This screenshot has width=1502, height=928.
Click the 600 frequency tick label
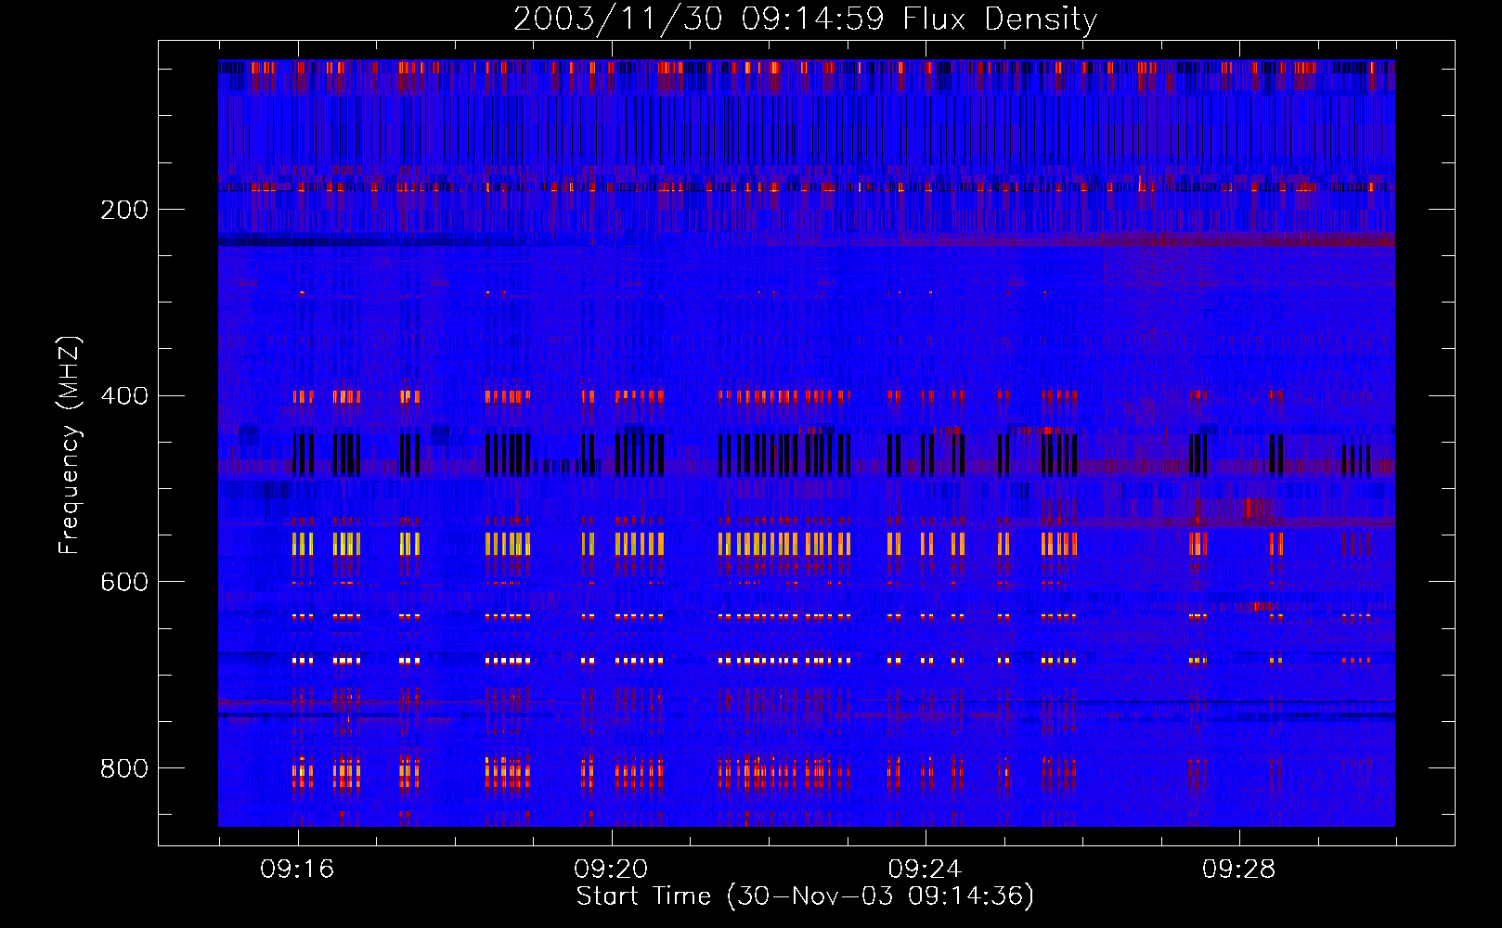point(124,582)
